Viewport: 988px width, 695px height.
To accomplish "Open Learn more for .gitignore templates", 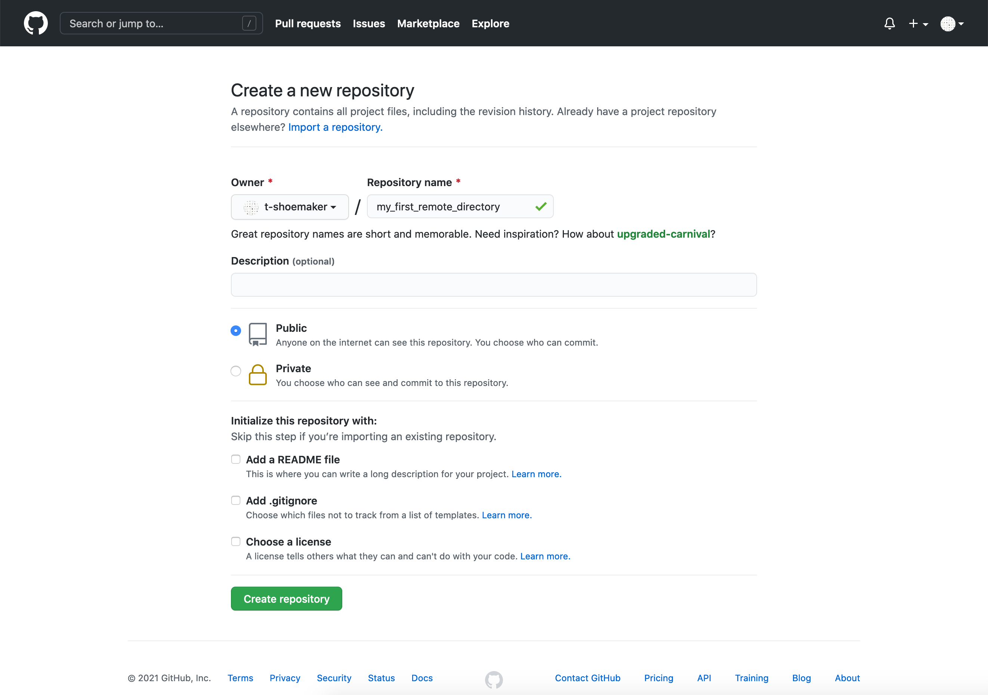I will [x=506, y=515].
